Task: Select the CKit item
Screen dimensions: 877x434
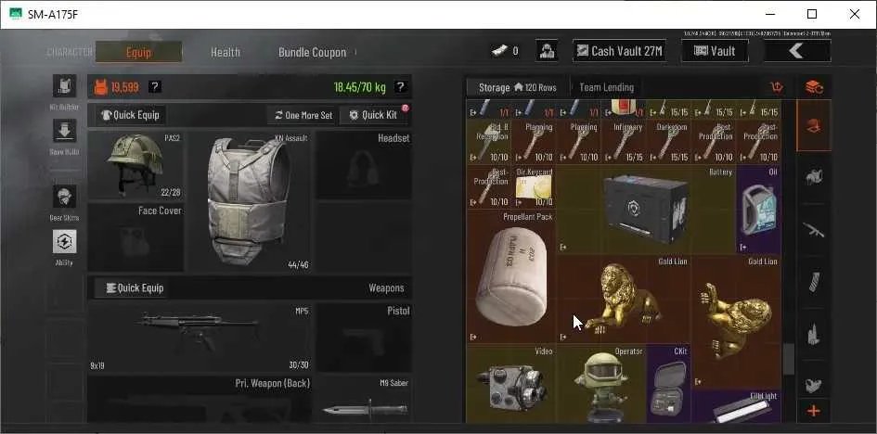Action: (668, 384)
